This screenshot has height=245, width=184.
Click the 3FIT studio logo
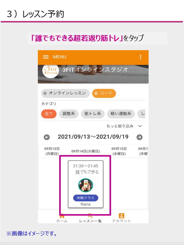(51, 70)
